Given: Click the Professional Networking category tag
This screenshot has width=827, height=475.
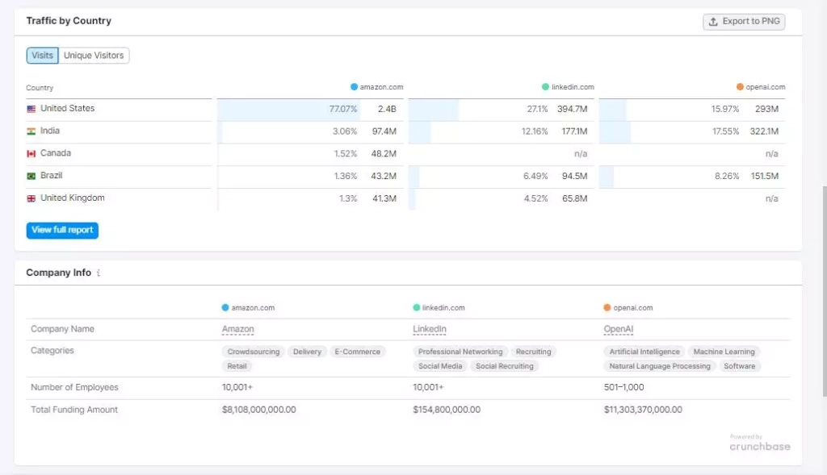Looking at the screenshot, I should [x=460, y=352].
